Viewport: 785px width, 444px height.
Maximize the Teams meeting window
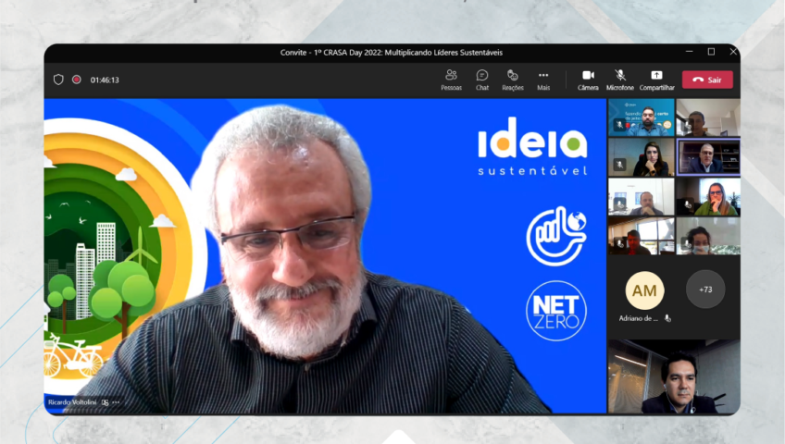[711, 52]
